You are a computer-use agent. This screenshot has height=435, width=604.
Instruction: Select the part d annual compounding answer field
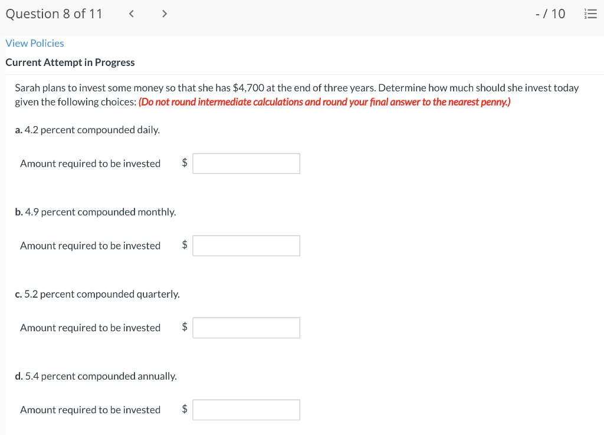[246, 409]
